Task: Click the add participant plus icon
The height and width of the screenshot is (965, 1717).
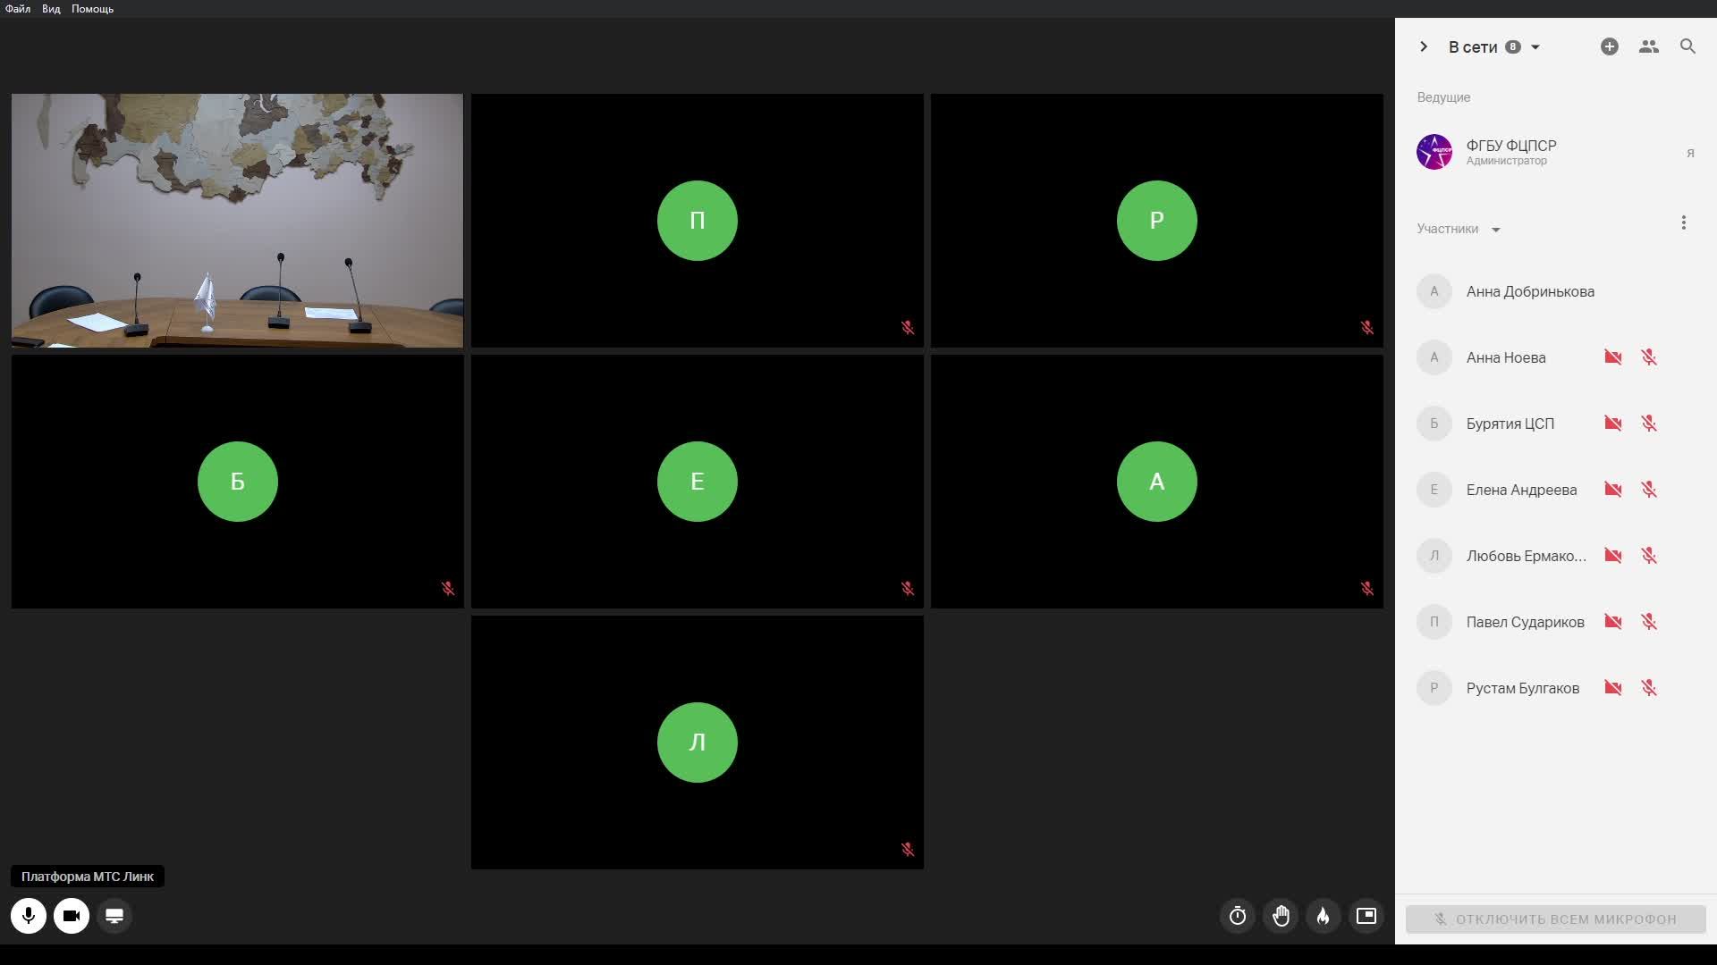Action: tap(1609, 46)
